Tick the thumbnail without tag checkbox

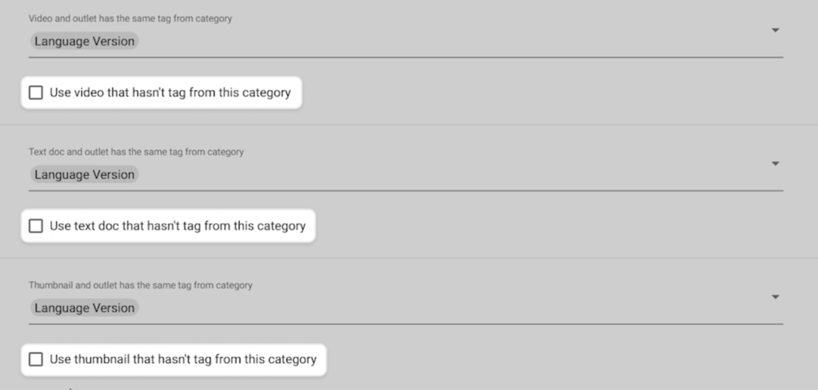(36, 359)
